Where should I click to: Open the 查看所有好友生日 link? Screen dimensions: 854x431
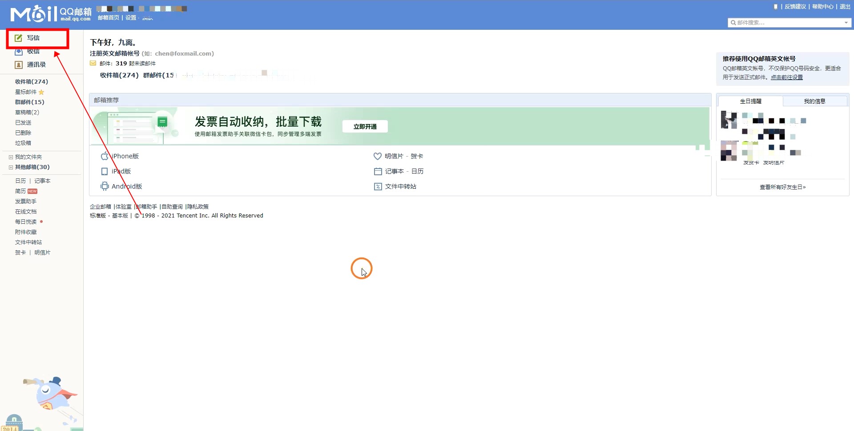(782, 187)
